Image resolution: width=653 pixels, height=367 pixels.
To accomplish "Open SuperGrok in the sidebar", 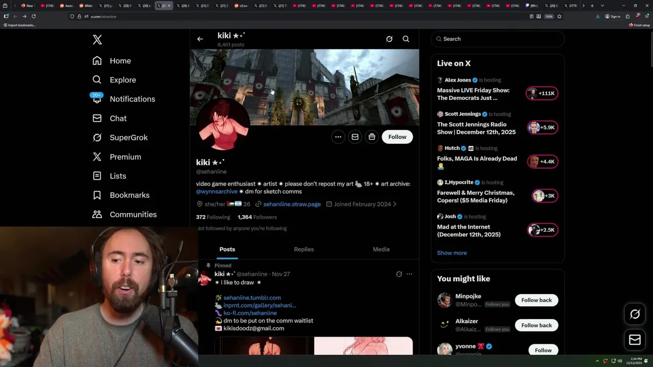I will coord(120,138).
